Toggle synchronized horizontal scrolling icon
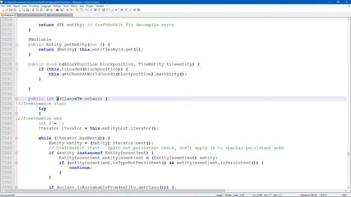 tap(81, 10)
